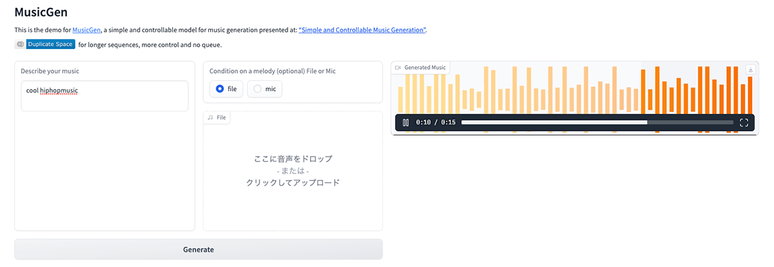This screenshot has height=267, width=774.
Task: Open the Simple and Controllable Music Generation paper link
Action: click(x=362, y=30)
